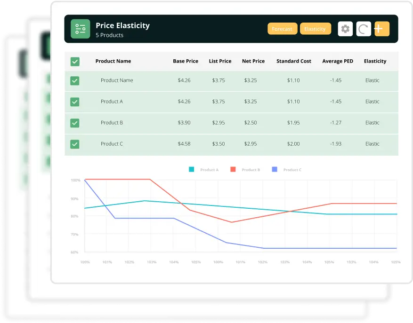
Task: Click the Net Price column header
Action: tap(253, 61)
